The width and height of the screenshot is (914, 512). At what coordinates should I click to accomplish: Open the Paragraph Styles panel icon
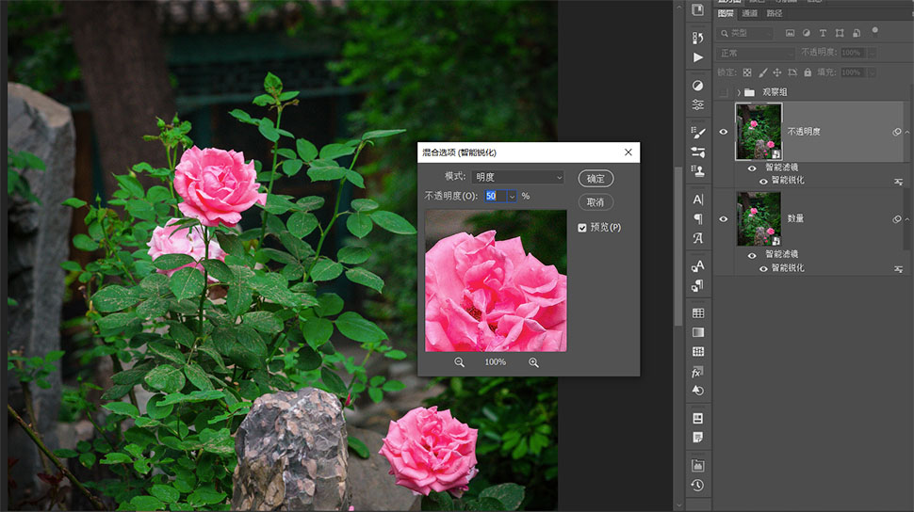coord(697,285)
